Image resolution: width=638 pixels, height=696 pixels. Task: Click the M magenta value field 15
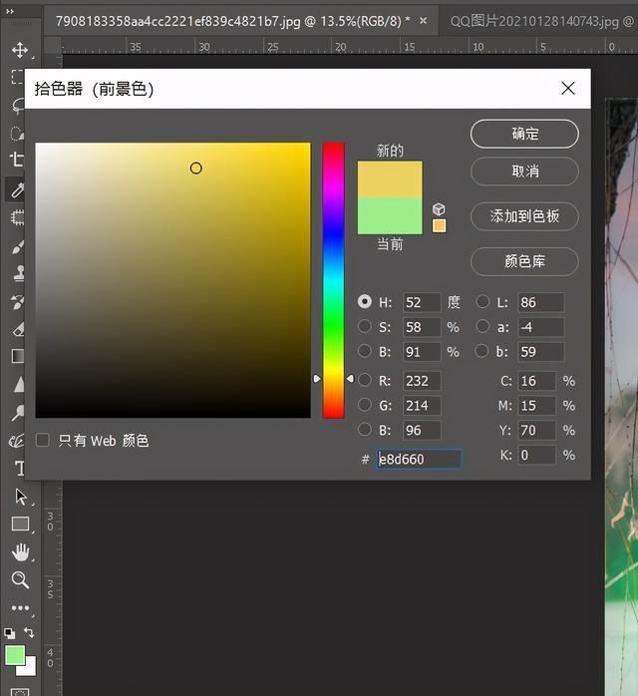[536, 405]
